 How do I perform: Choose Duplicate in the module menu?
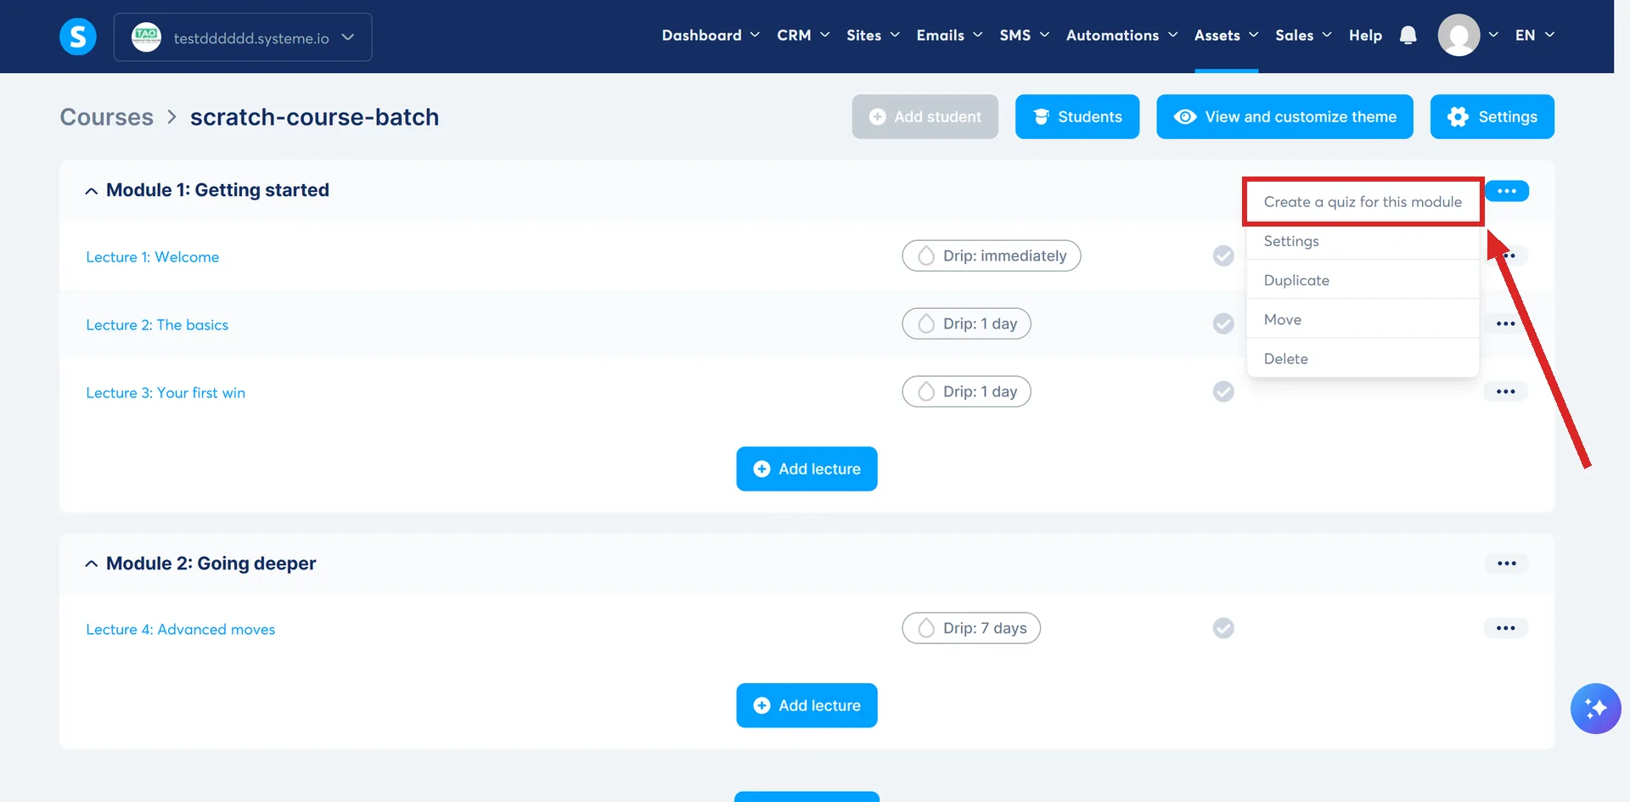coord(1363,280)
